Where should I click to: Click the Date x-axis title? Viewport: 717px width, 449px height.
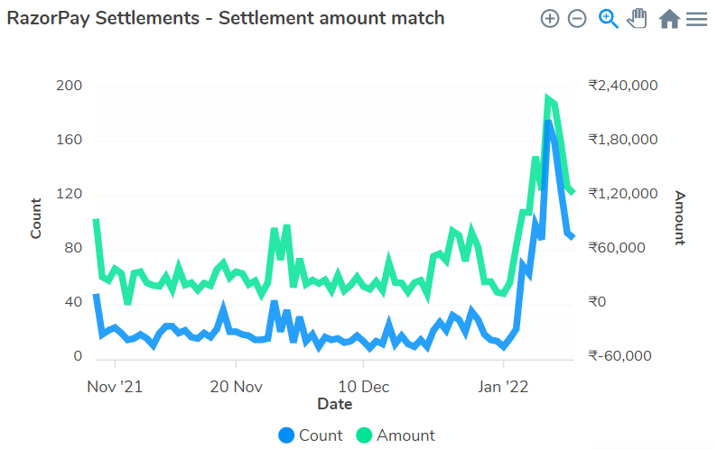click(334, 404)
